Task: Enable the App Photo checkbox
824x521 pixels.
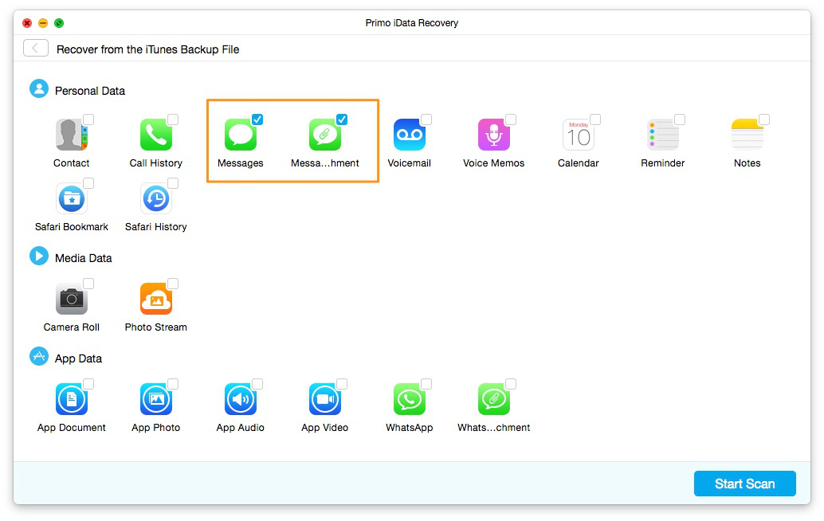Action: 173,384
